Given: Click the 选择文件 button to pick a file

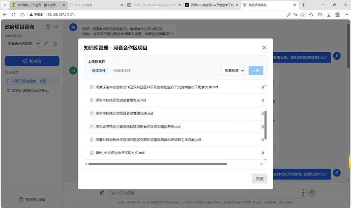Looking at the screenshot, I should tap(99, 71).
